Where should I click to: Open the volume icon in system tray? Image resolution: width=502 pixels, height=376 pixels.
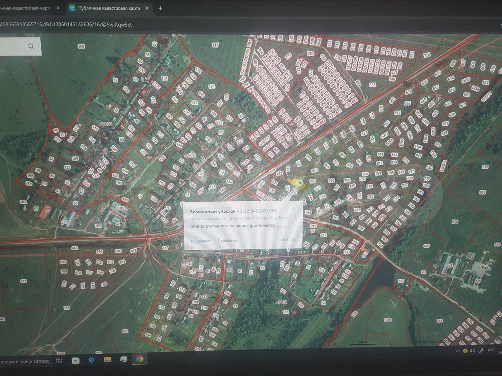[x=473, y=351]
